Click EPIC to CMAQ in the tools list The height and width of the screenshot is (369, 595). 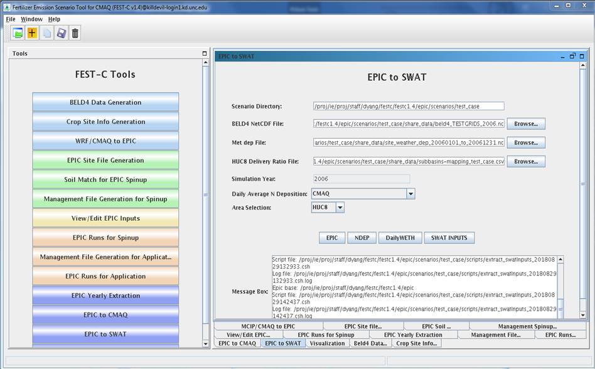(x=105, y=315)
